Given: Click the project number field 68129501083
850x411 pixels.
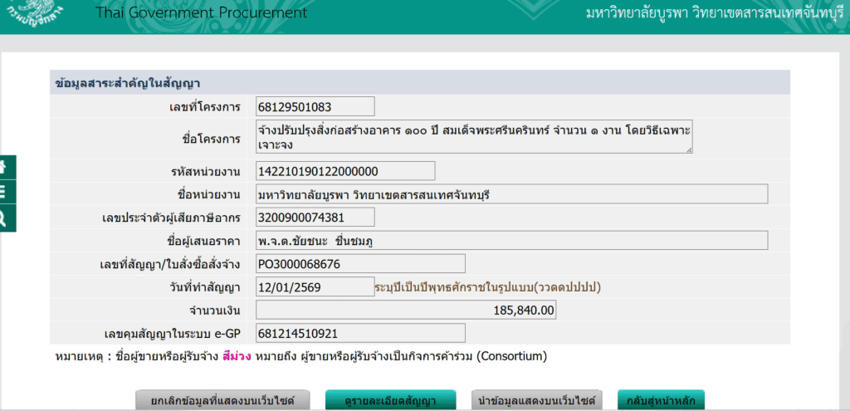Looking at the screenshot, I should tap(315, 106).
